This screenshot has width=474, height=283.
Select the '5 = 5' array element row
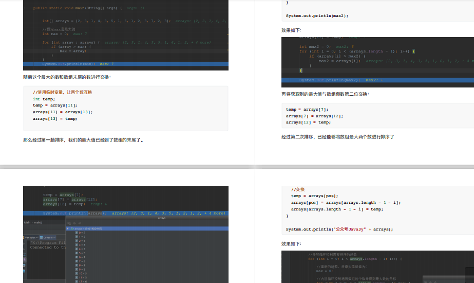coord(81,253)
